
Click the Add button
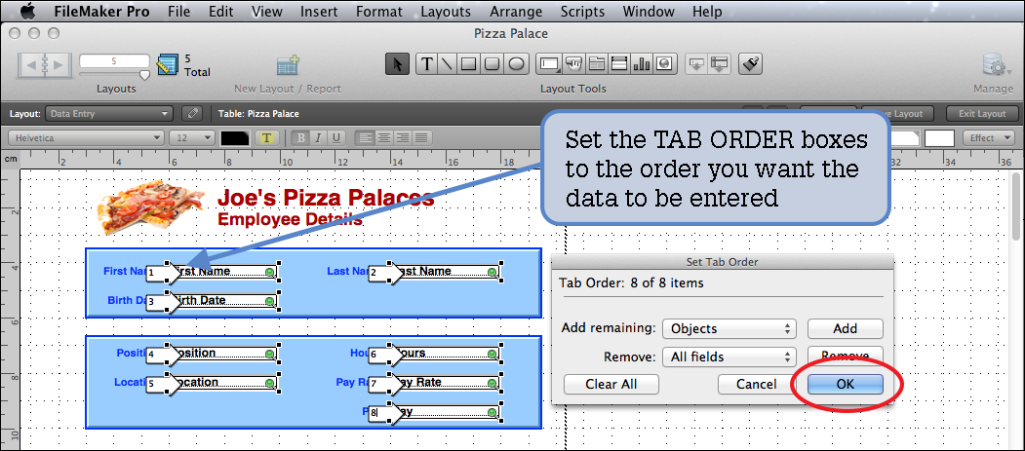pyautogui.click(x=846, y=329)
